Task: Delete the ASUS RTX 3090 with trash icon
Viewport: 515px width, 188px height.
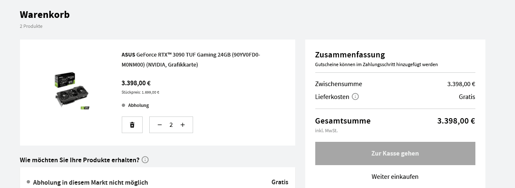Action: coord(132,125)
